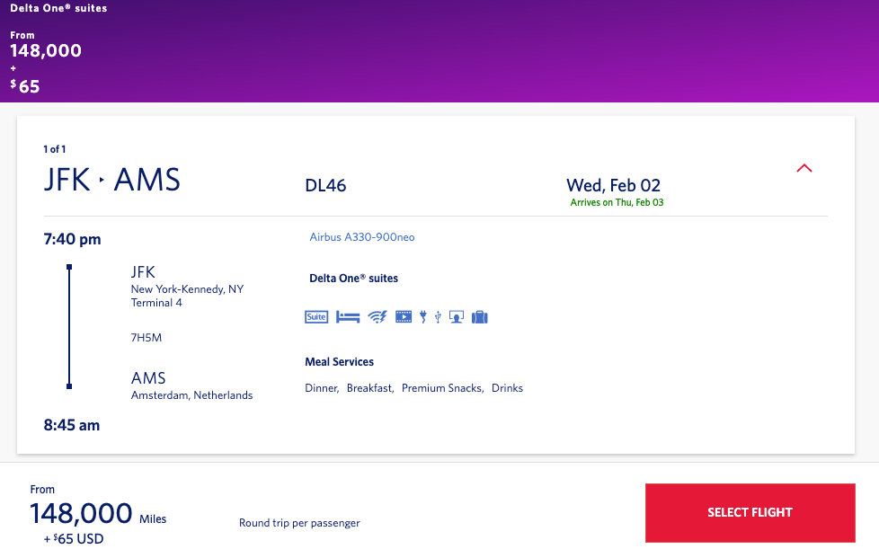
Task: Collapse flight details with red chevron
Action: 804,168
